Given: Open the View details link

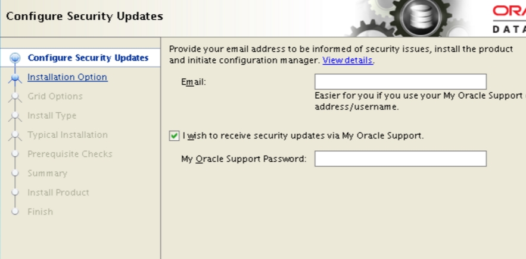Looking at the screenshot, I should [x=347, y=60].
